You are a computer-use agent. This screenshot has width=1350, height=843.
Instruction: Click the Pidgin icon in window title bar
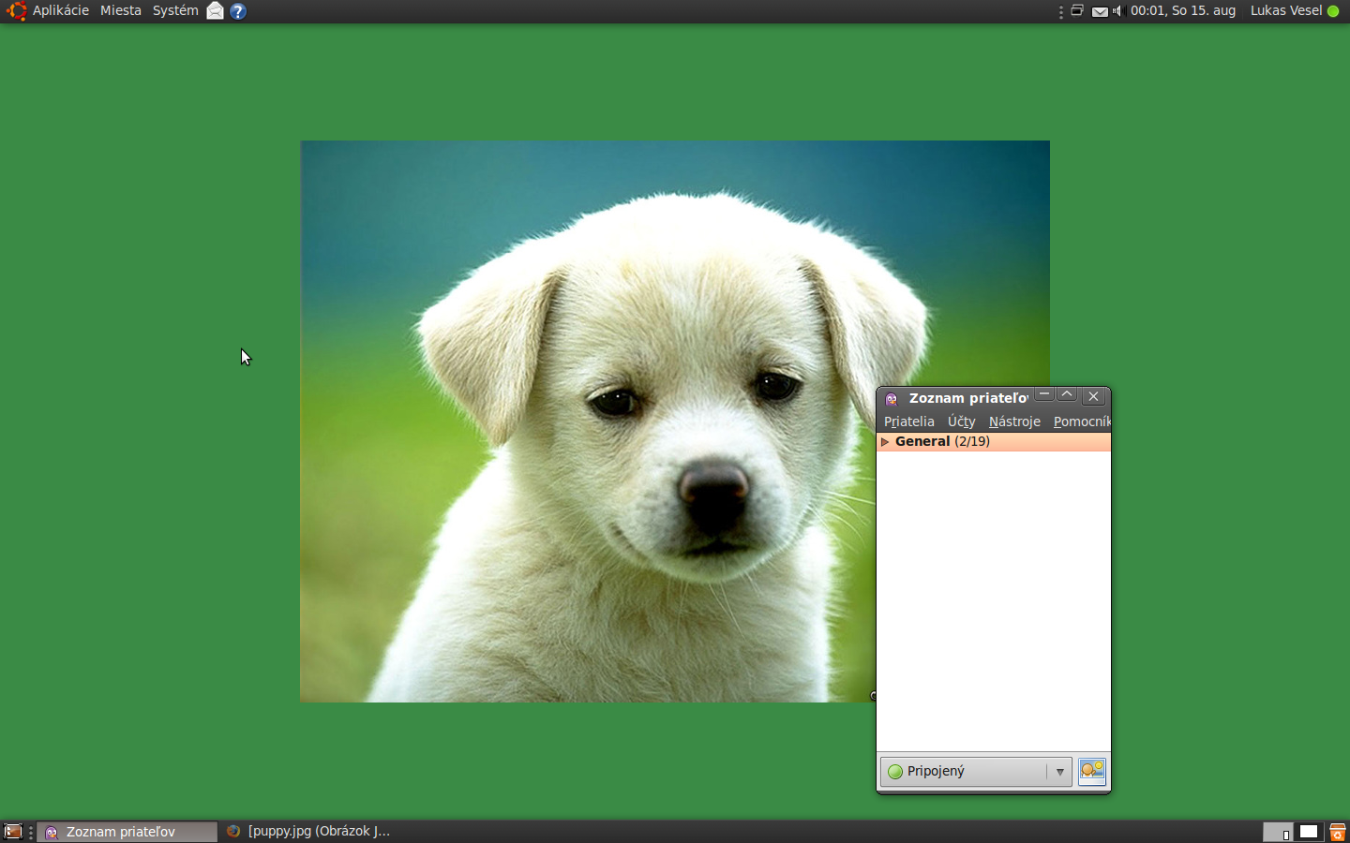[x=892, y=398]
